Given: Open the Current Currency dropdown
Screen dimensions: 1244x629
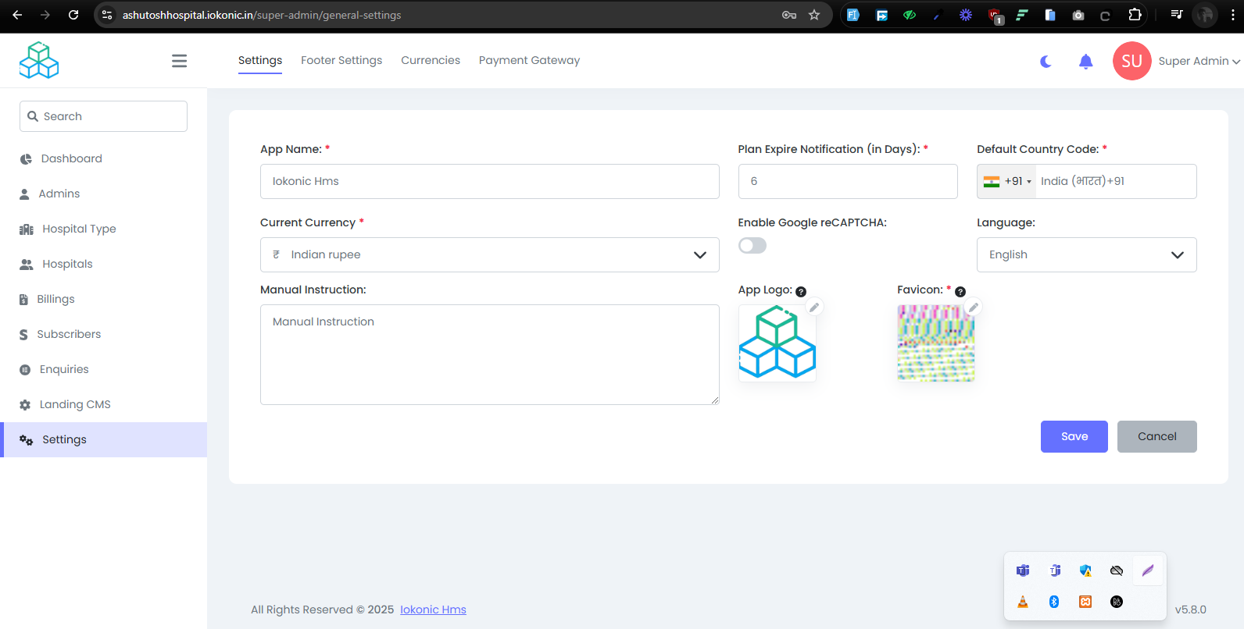Looking at the screenshot, I should coord(489,255).
